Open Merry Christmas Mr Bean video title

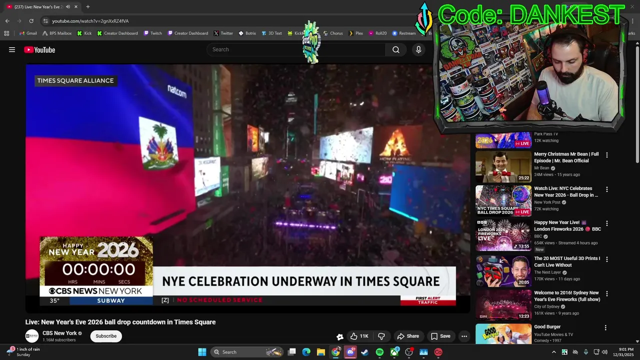566,157
